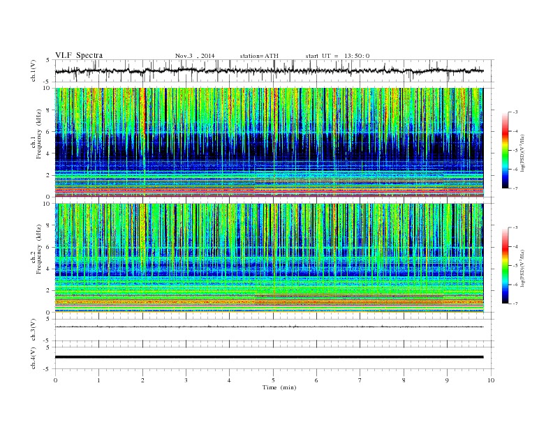The image size is (553, 427).
Task: Click the ch.1 spectrogram color bar
Action: [x=505, y=150]
